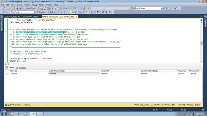Open the Chrome taskbar icon

pyautogui.click(x=19, y=114)
